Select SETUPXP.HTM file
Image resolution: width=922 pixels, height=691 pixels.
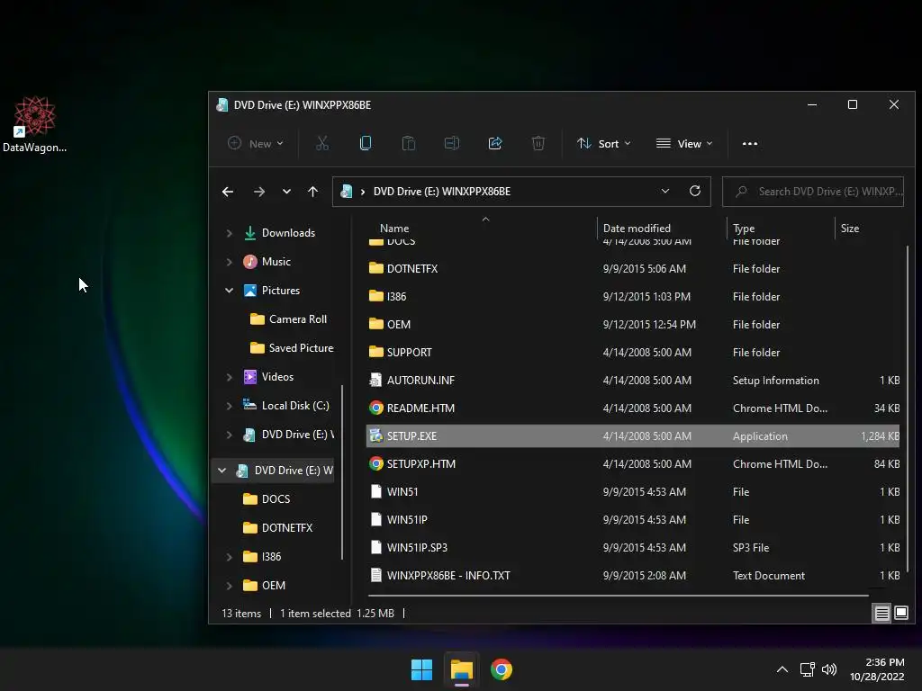pos(633,463)
